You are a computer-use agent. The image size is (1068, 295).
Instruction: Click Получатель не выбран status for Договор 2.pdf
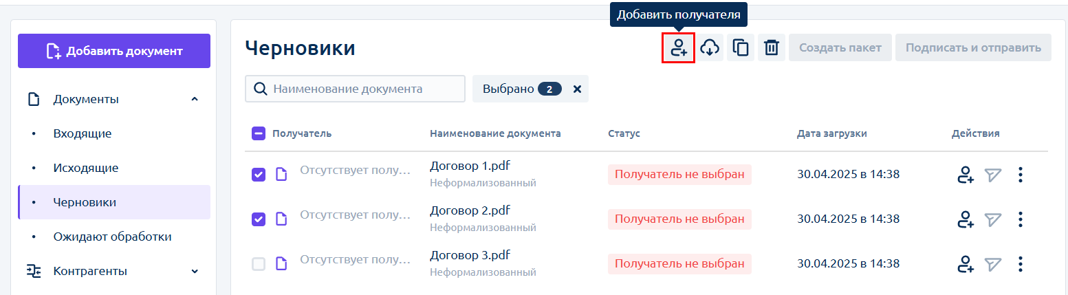pos(679,219)
